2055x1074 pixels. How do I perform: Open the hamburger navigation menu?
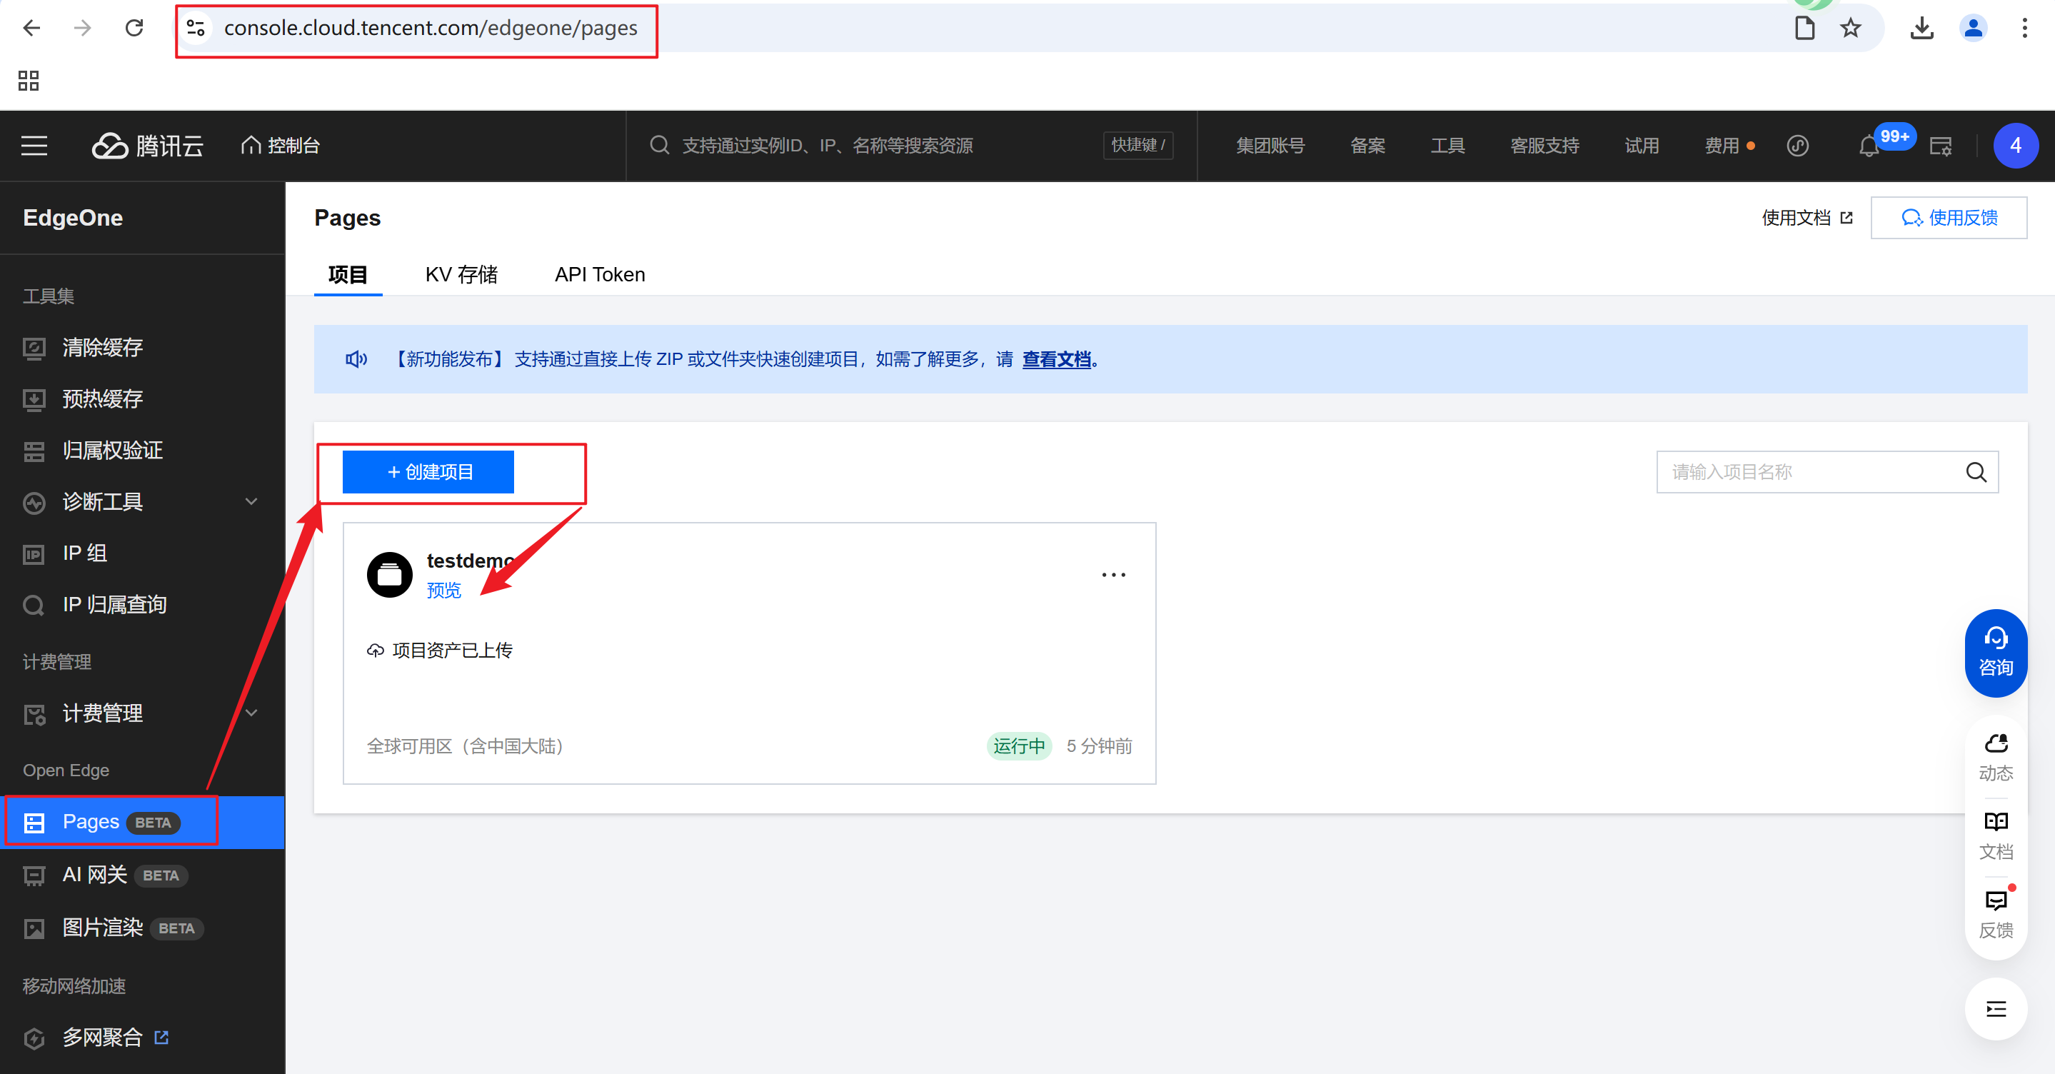[34, 146]
